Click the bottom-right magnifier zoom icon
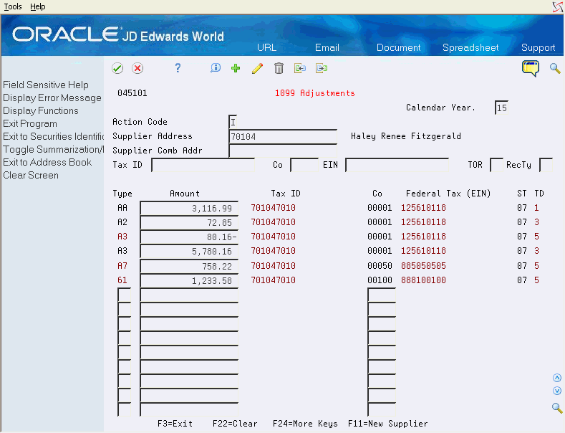 pyautogui.click(x=557, y=408)
